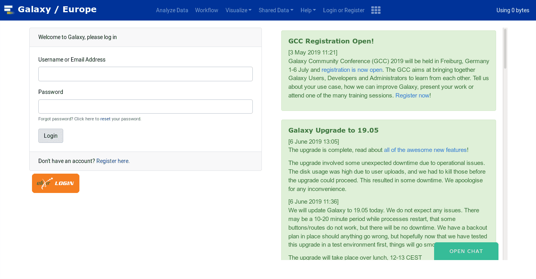Screen dimensions: 536x279
Task: Follow the Register here link
Action: (113, 161)
